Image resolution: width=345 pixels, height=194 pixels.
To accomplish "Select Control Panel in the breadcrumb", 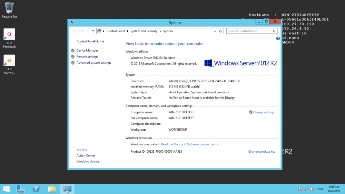I will pyautogui.click(x=116, y=31).
